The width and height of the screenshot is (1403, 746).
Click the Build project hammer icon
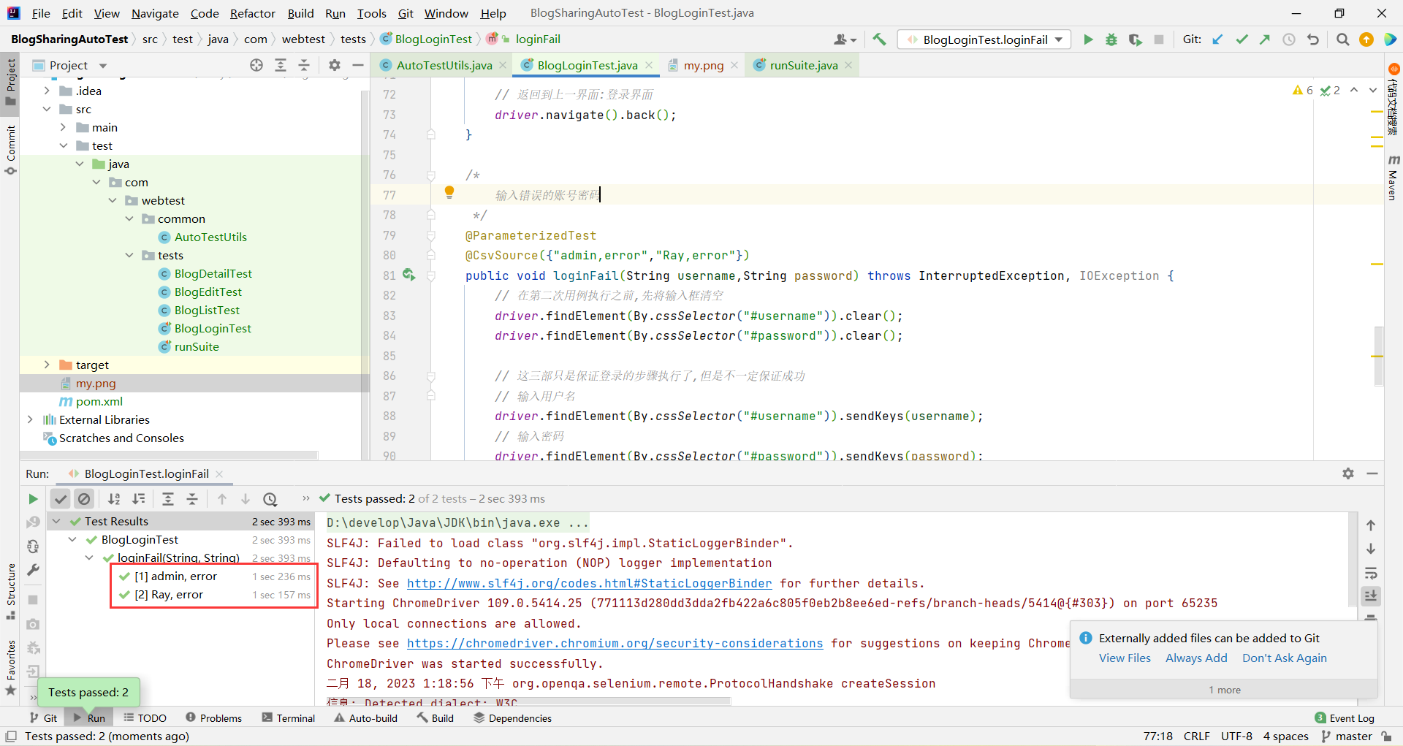[879, 39]
